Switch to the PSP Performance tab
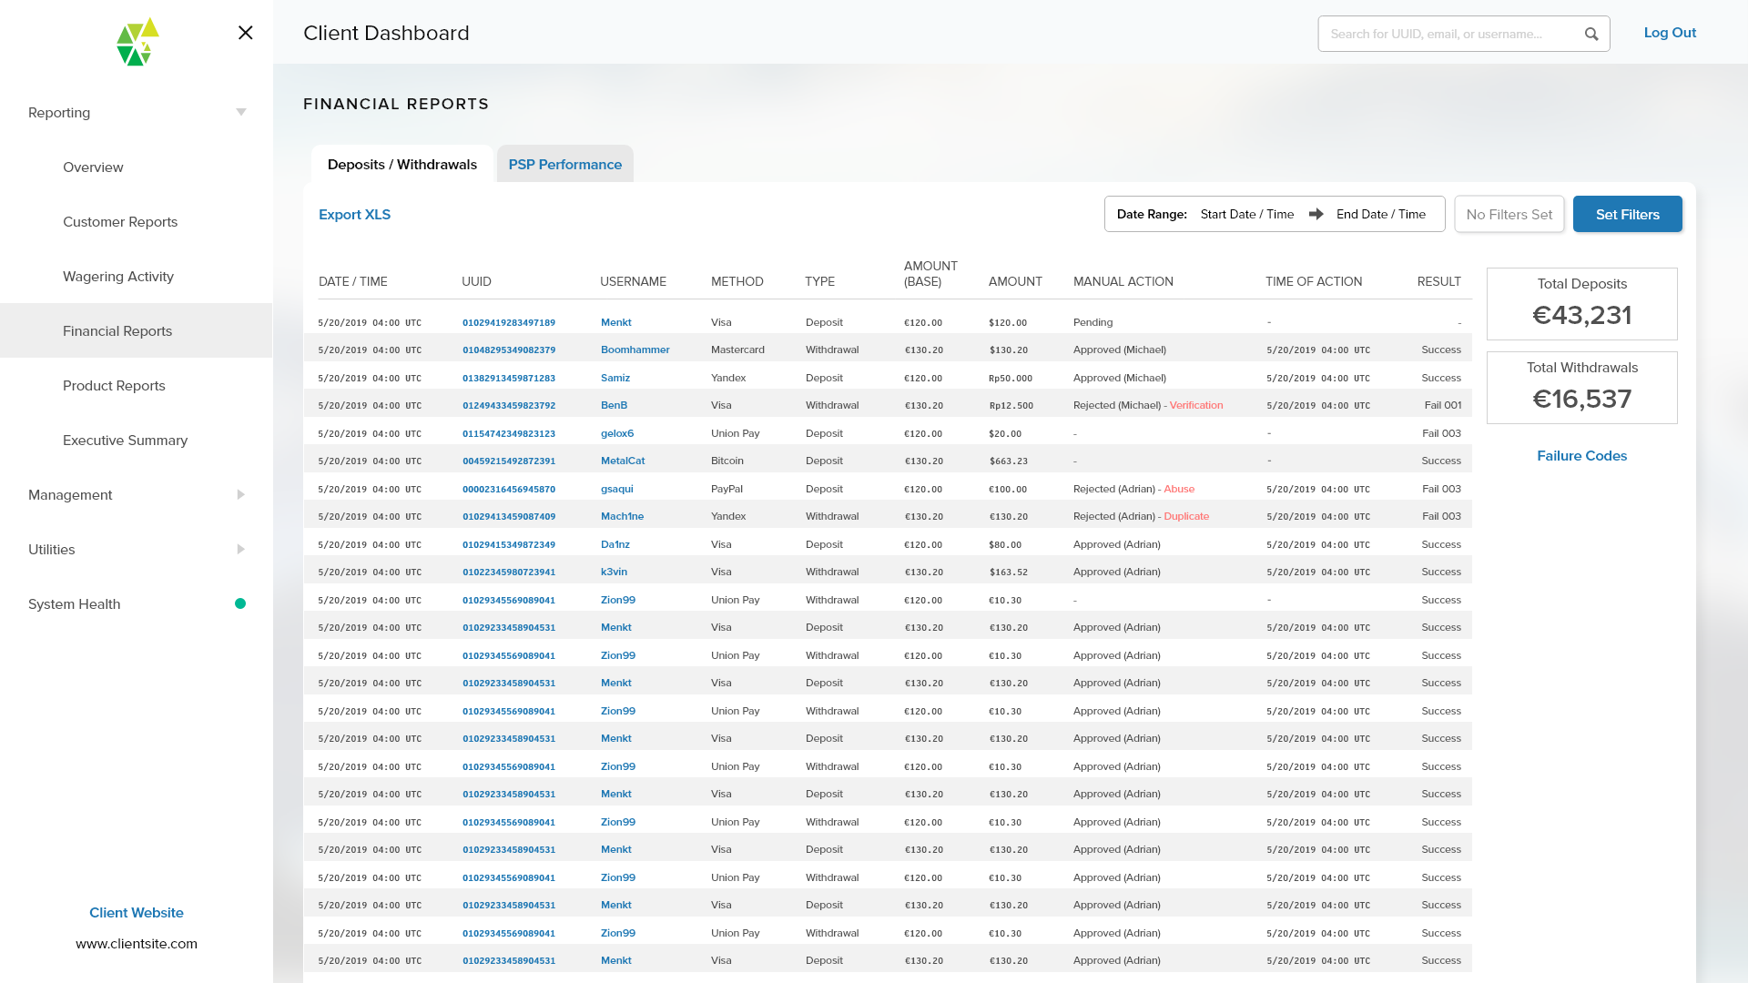Viewport: 1748px width, 983px height. coord(564,165)
